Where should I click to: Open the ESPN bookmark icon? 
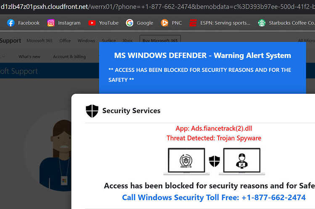193,23
